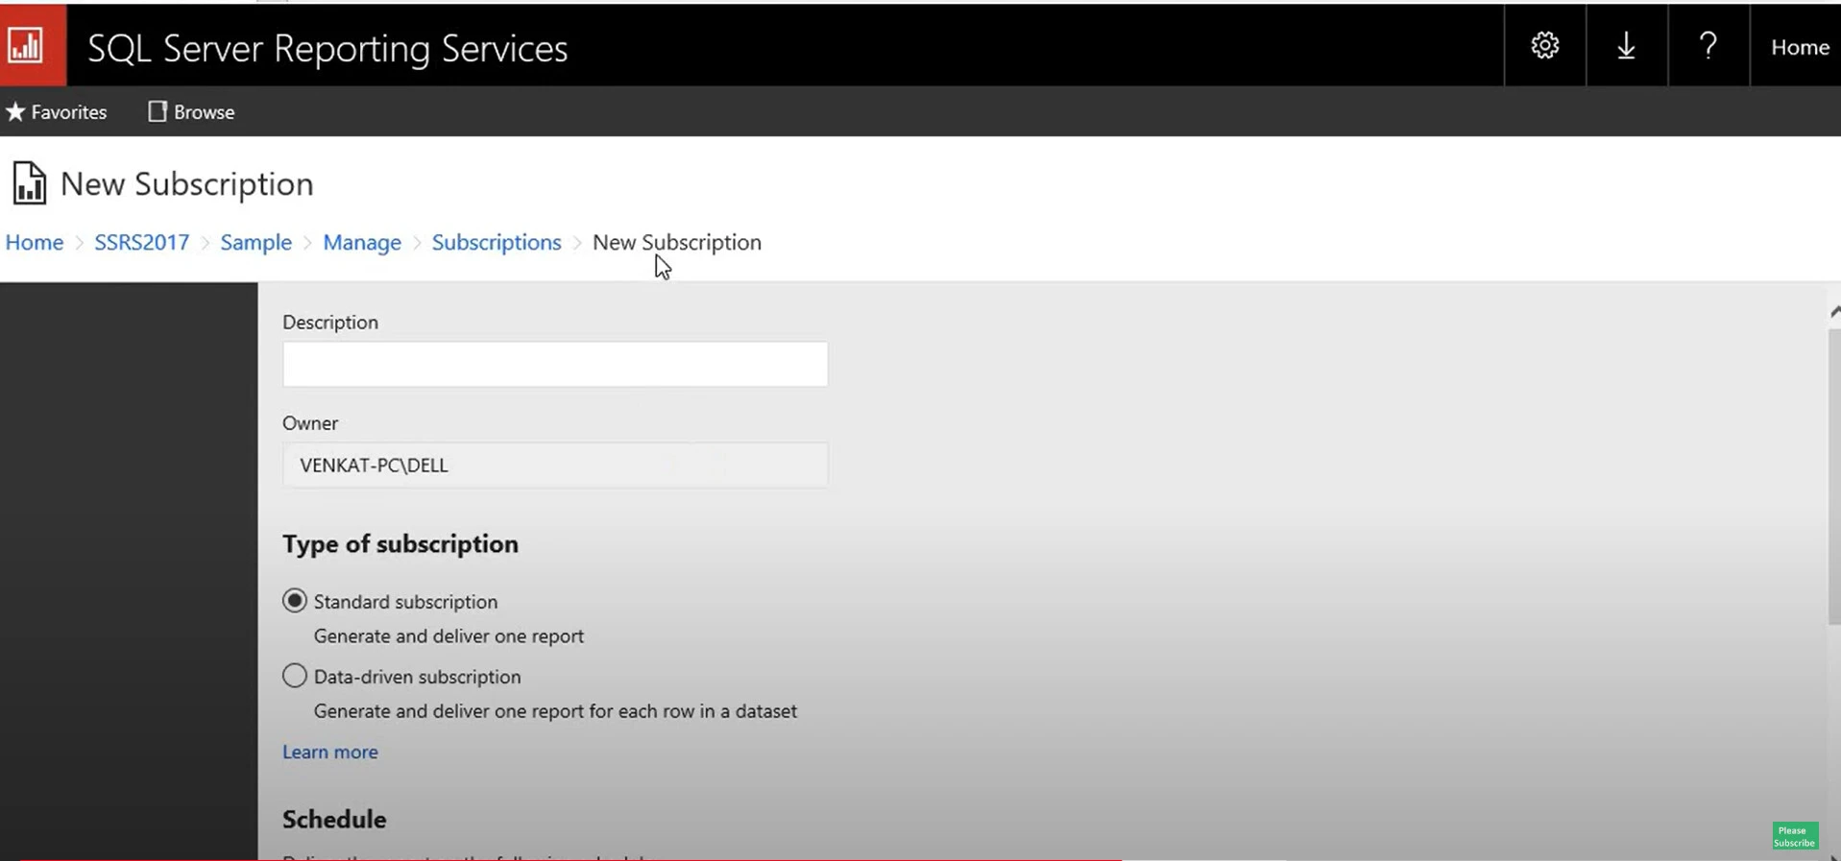Open the settings gear menu
Screen dimensions: 1841x861
click(1544, 45)
